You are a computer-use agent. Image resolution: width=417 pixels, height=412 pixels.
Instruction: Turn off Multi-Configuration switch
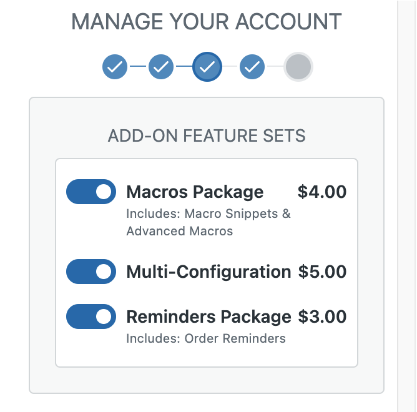[91, 272]
